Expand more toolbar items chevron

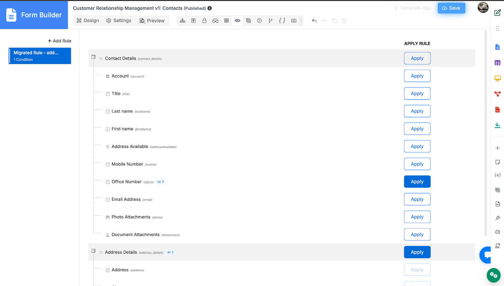pyautogui.click(x=301, y=21)
